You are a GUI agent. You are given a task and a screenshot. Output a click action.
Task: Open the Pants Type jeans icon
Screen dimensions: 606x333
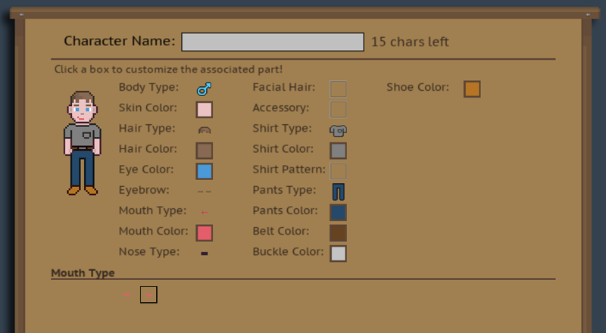[338, 191]
